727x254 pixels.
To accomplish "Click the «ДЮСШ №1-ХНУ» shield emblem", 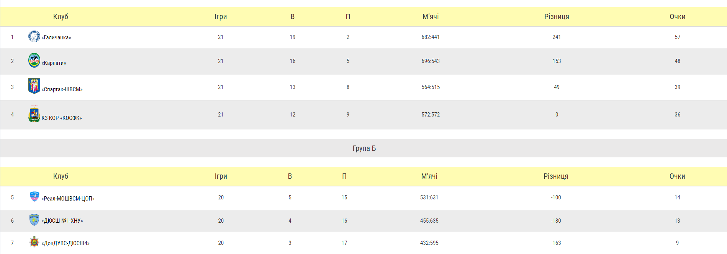I will [x=34, y=220].
